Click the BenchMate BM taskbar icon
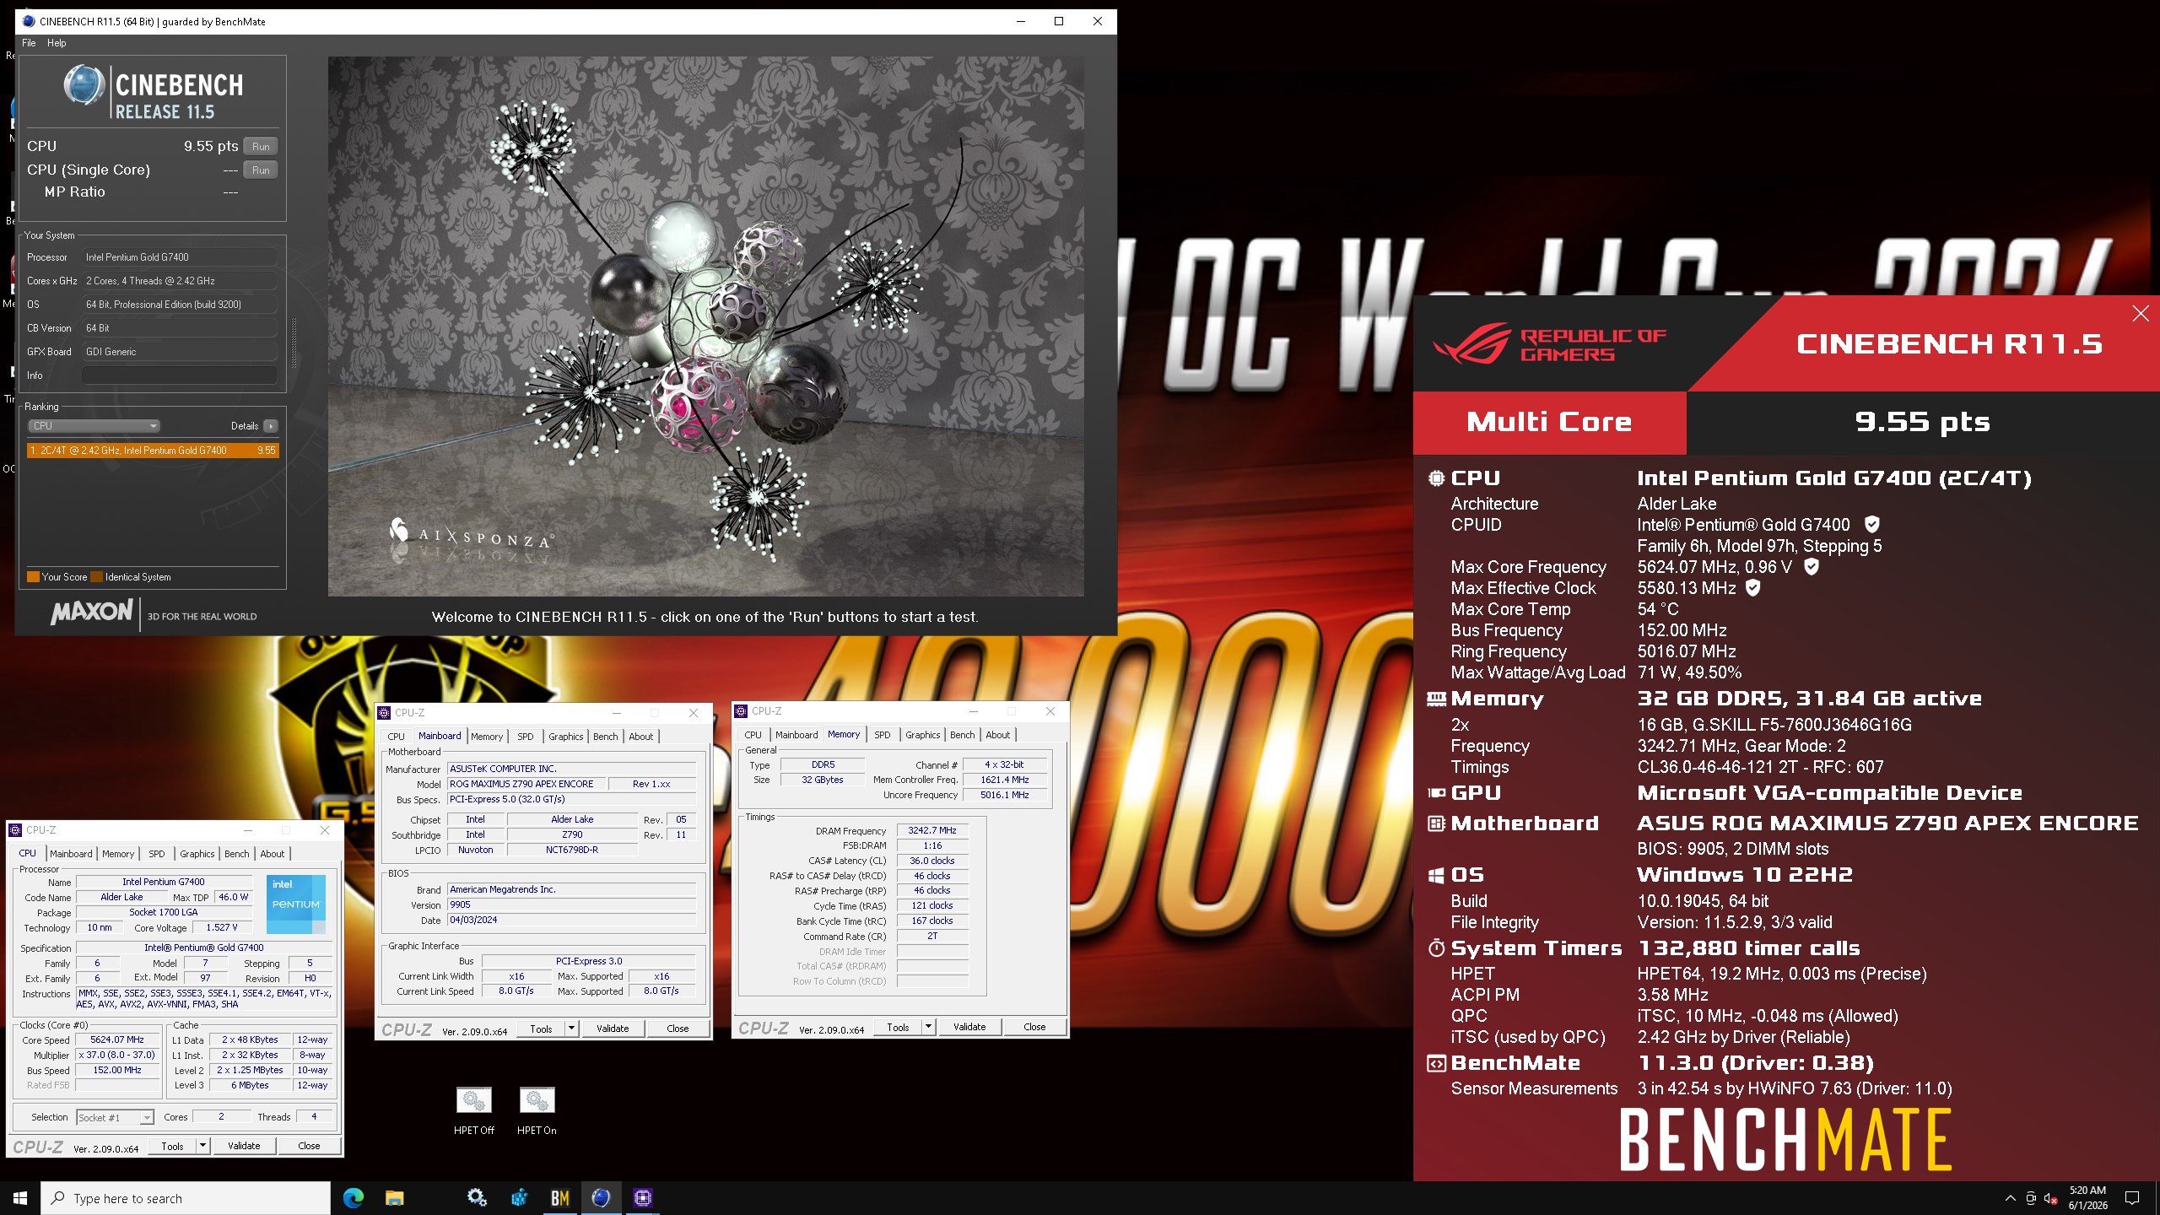 (x=560, y=1198)
